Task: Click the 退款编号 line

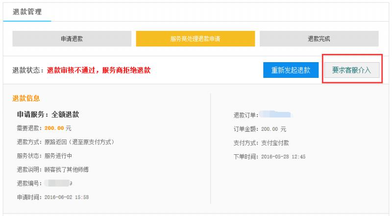Action: pos(45,183)
